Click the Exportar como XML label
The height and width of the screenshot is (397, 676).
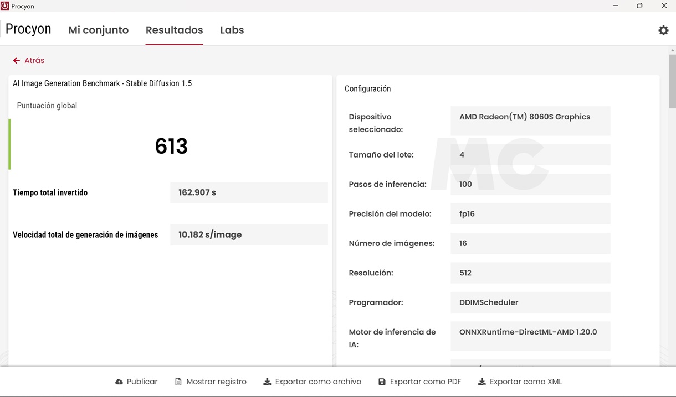pos(525,382)
